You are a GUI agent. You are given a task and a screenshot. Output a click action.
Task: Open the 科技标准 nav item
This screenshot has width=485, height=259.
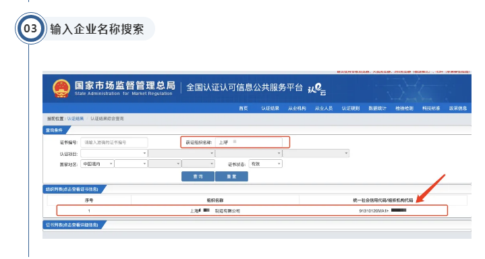pyautogui.click(x=431, y=109)
